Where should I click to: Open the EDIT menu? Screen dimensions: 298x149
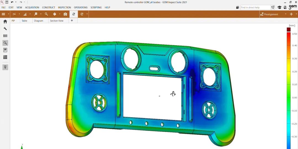click(x=11, y=7)
